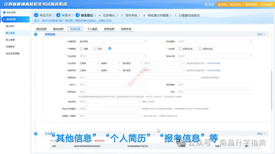
Task: Click the step 1 考试文件 circle
Action: (36, 15)
